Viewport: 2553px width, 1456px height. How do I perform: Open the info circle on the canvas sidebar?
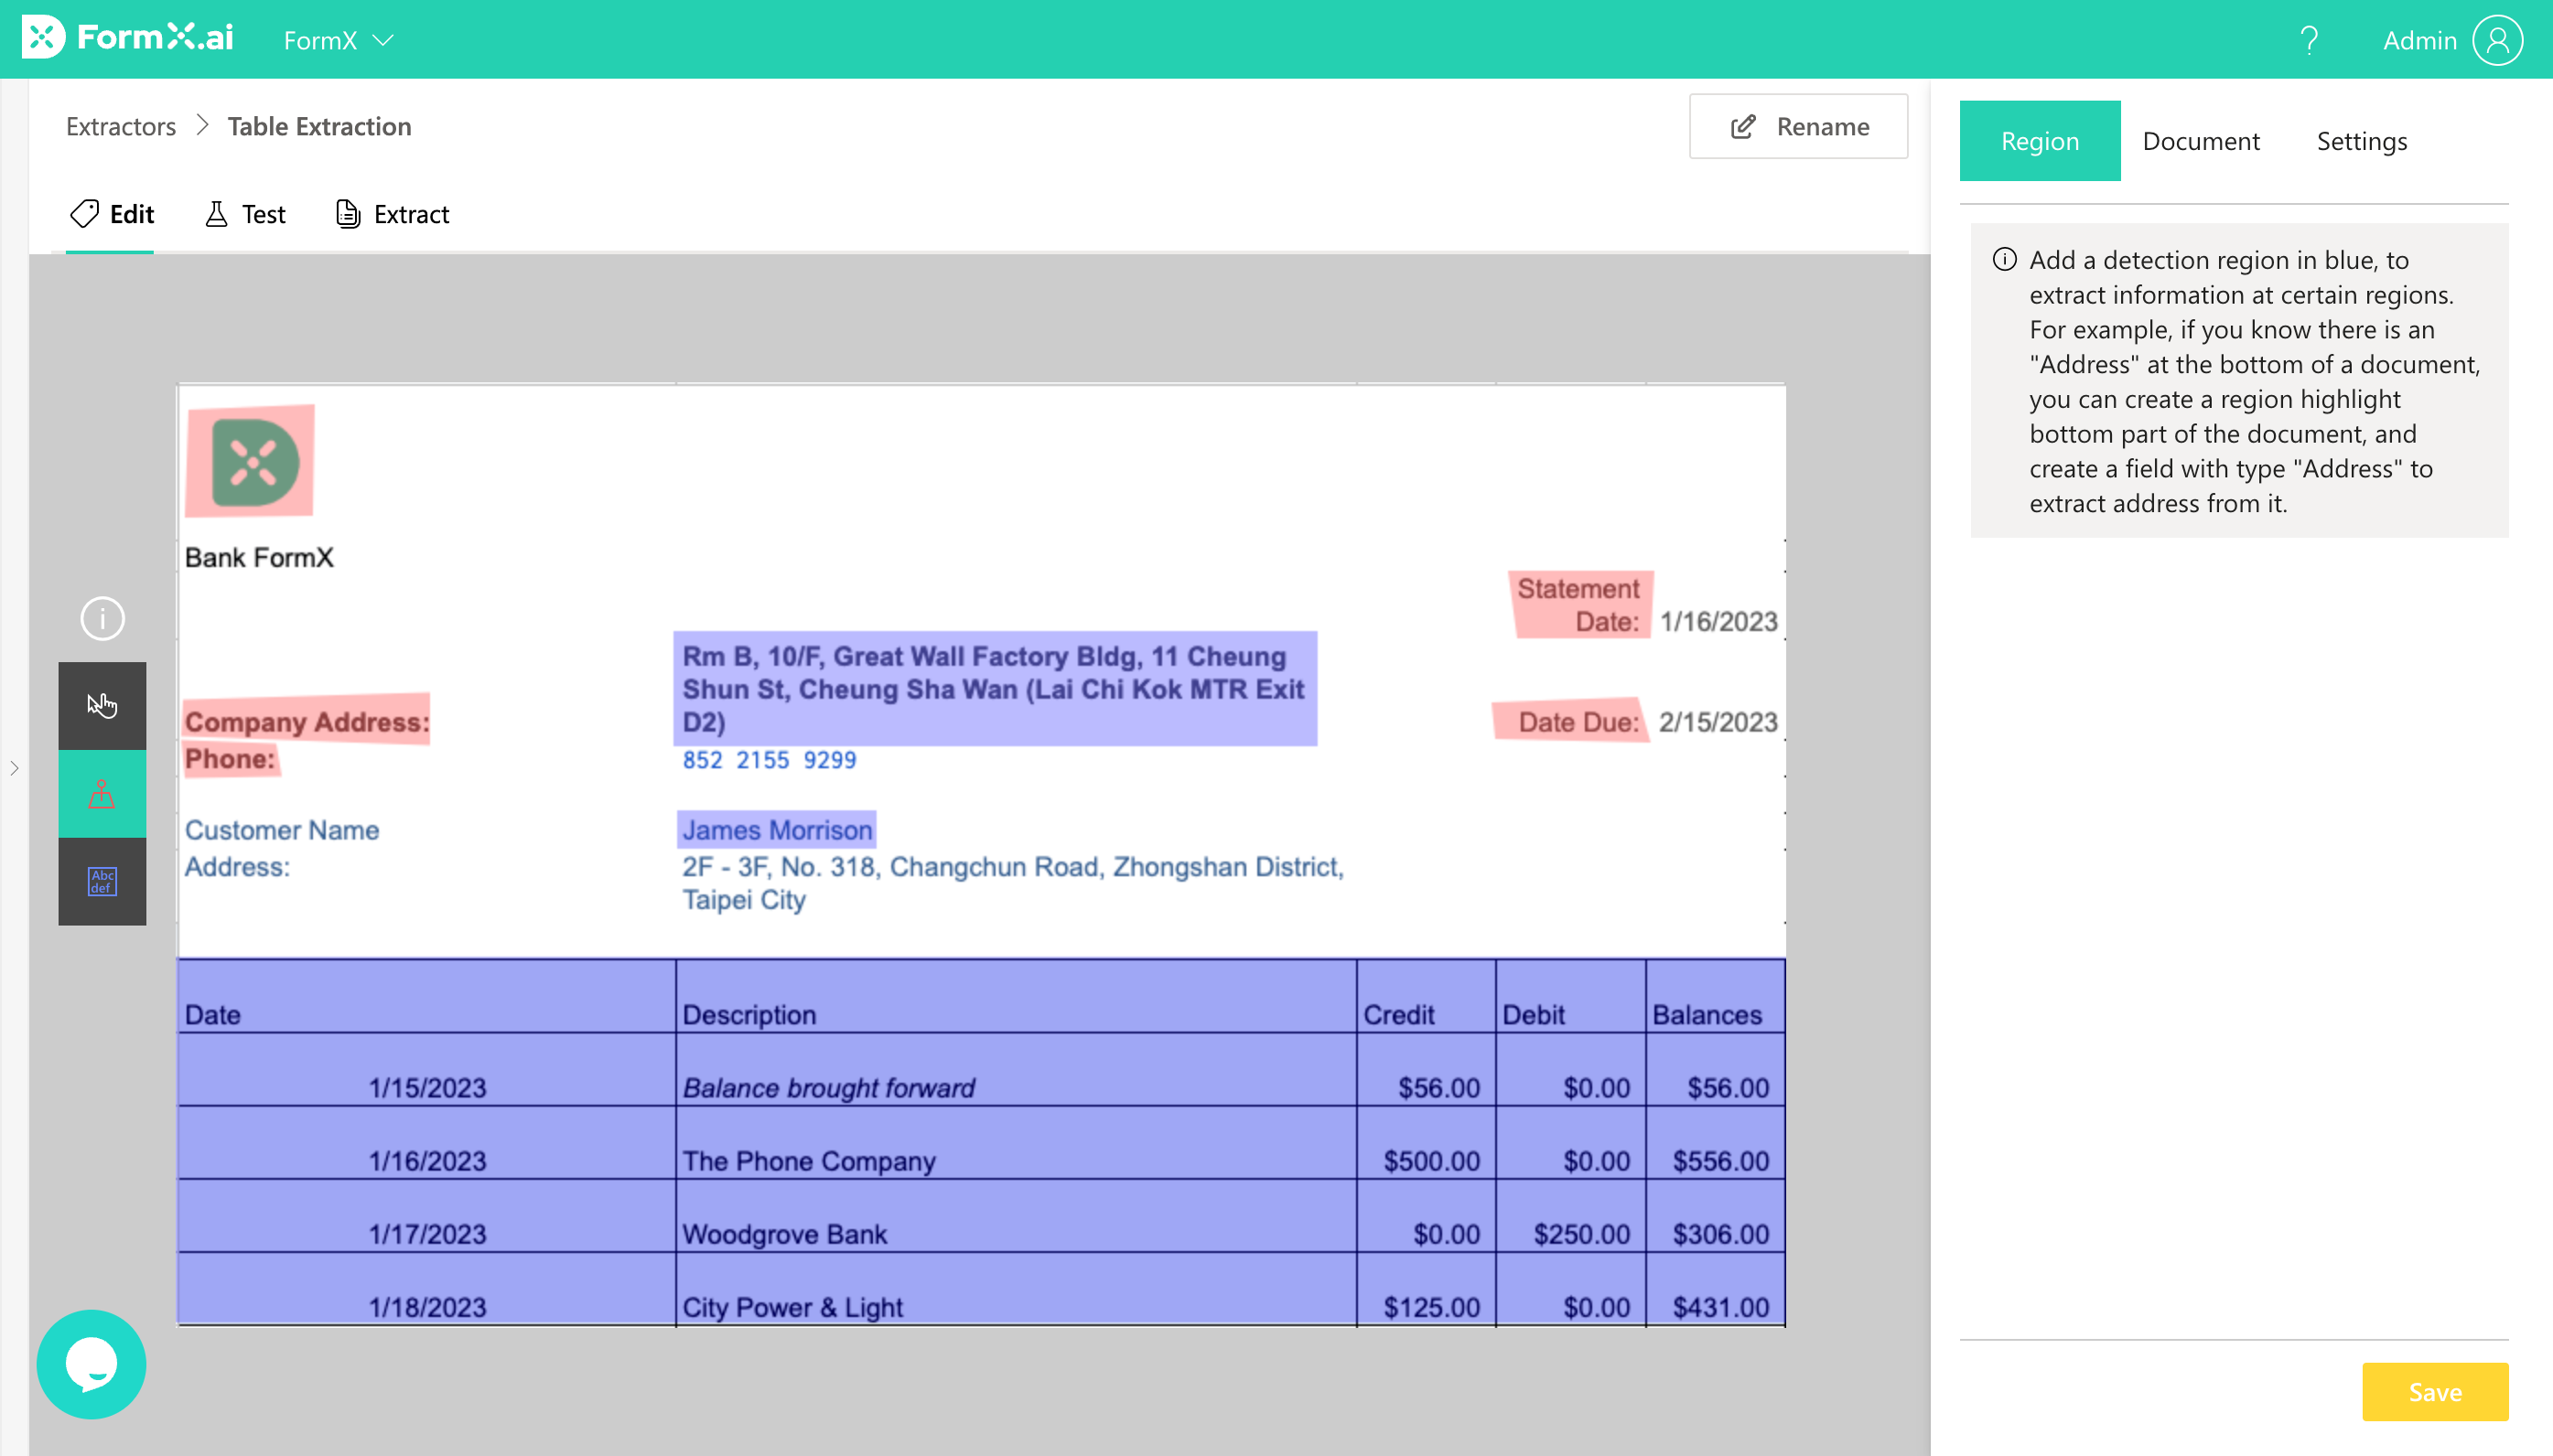click(x=102, y=618)
